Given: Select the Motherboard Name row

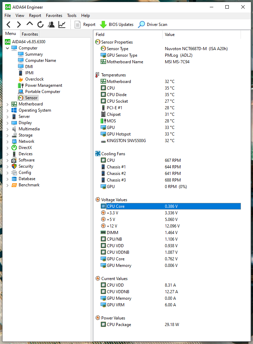Looking at the screenshot, I should click(170, 62).
